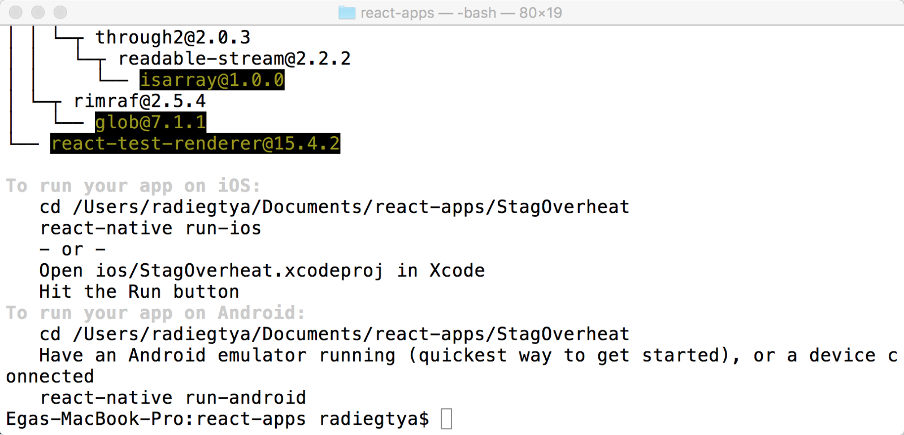Click the 'Open ios/StagOverheat.xcodeproj in Xcode' line

pos(262,271)
